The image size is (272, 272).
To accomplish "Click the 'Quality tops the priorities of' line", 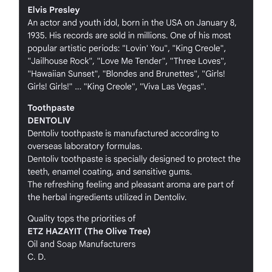I will [x=82, y=219].
